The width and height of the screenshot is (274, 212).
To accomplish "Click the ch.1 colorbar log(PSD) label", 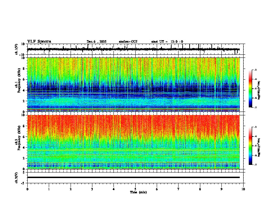I will click(x=259, y=90).
